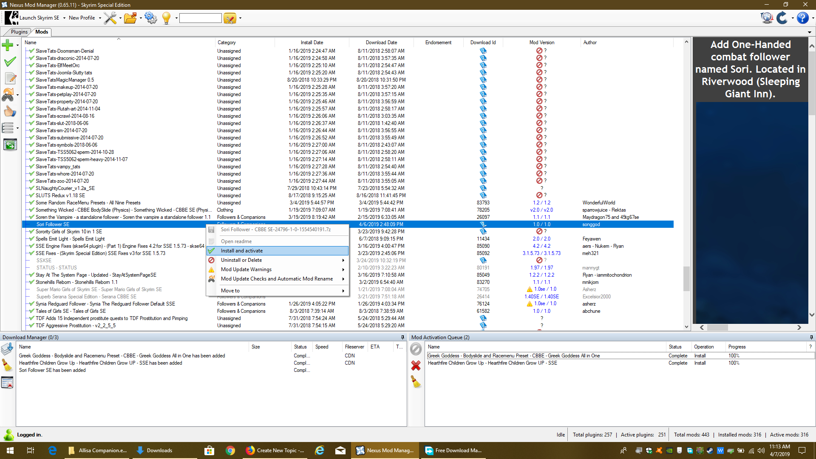Viewport: 816px width, 459px height.
Task: Toggle checkmark for Some Random RaceMenu Presets
Action: click(x=32, y=203)
